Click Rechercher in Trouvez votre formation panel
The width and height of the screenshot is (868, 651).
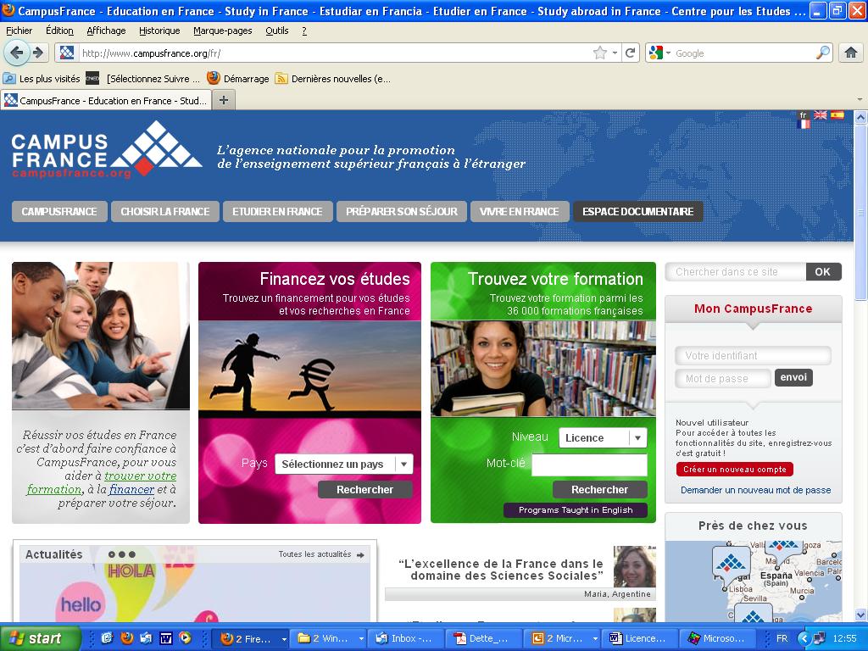[599, 489]
